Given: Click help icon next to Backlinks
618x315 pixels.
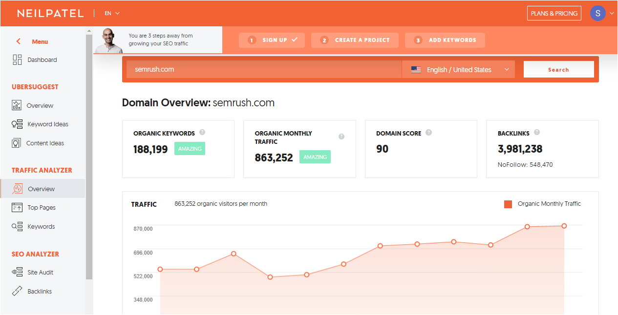Looking at the screenshot, I should click(x=537, y=132).
